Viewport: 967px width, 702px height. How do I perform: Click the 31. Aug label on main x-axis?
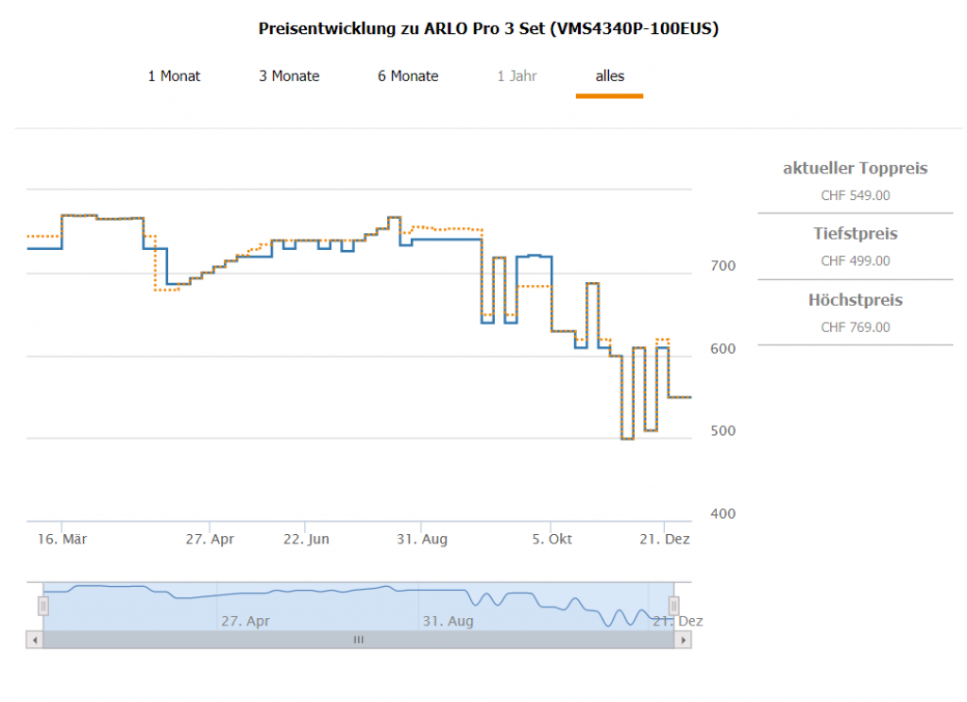(421, 540)
